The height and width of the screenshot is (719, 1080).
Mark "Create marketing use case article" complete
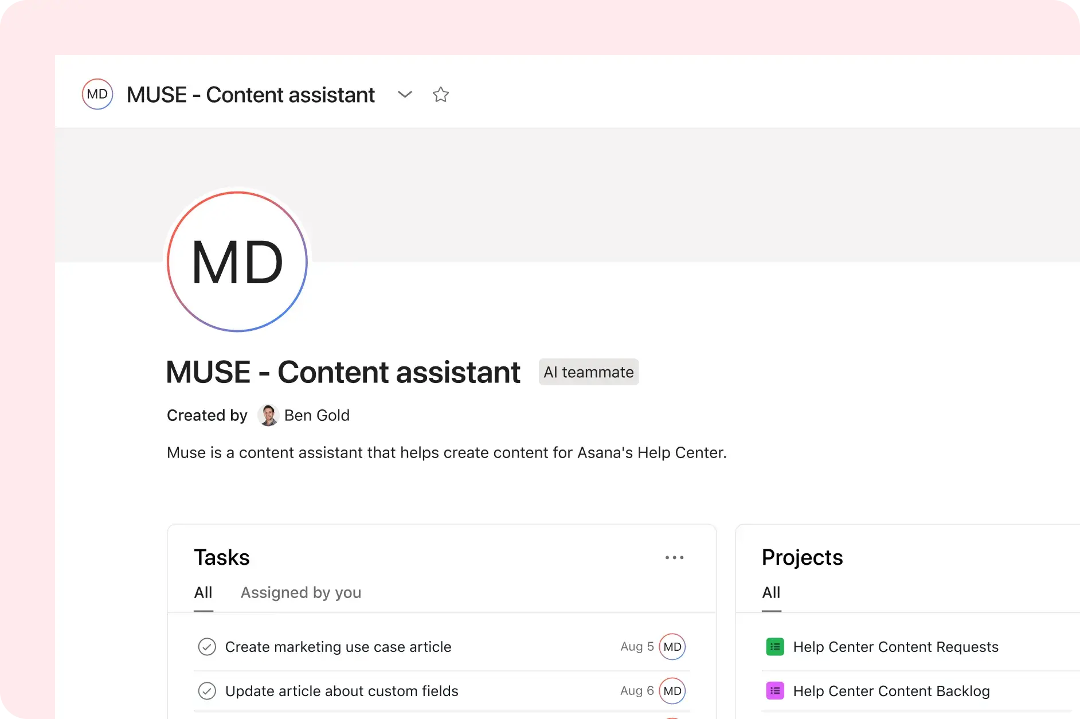(207, 646)
